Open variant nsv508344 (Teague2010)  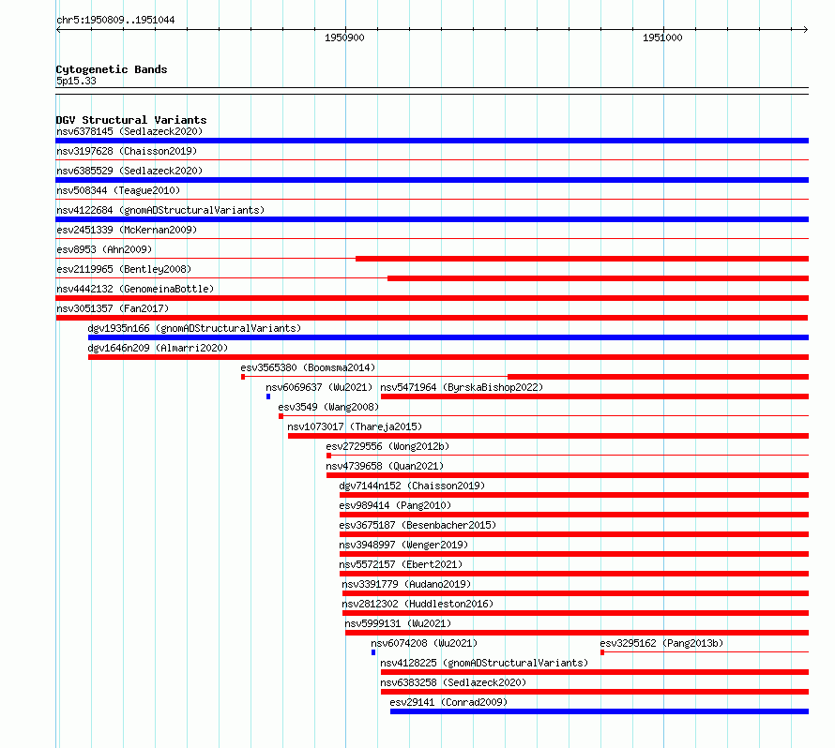pos(118,190)
